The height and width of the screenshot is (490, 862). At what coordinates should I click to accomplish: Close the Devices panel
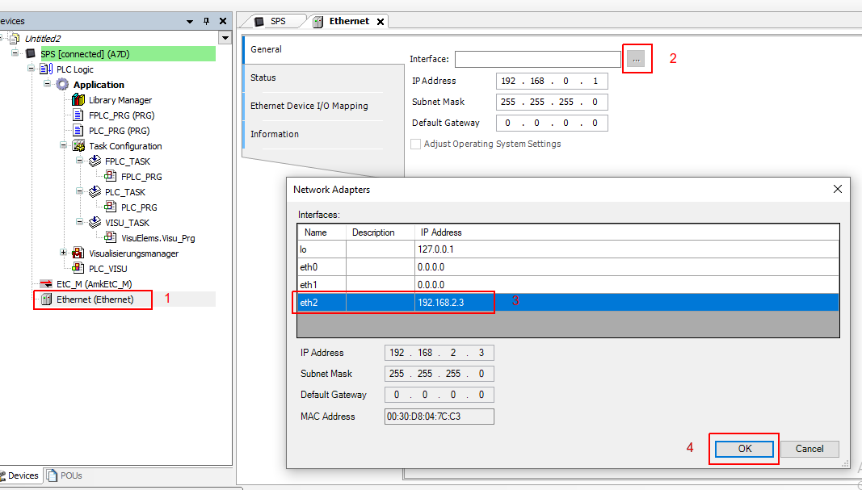click(x=223, y=21)
